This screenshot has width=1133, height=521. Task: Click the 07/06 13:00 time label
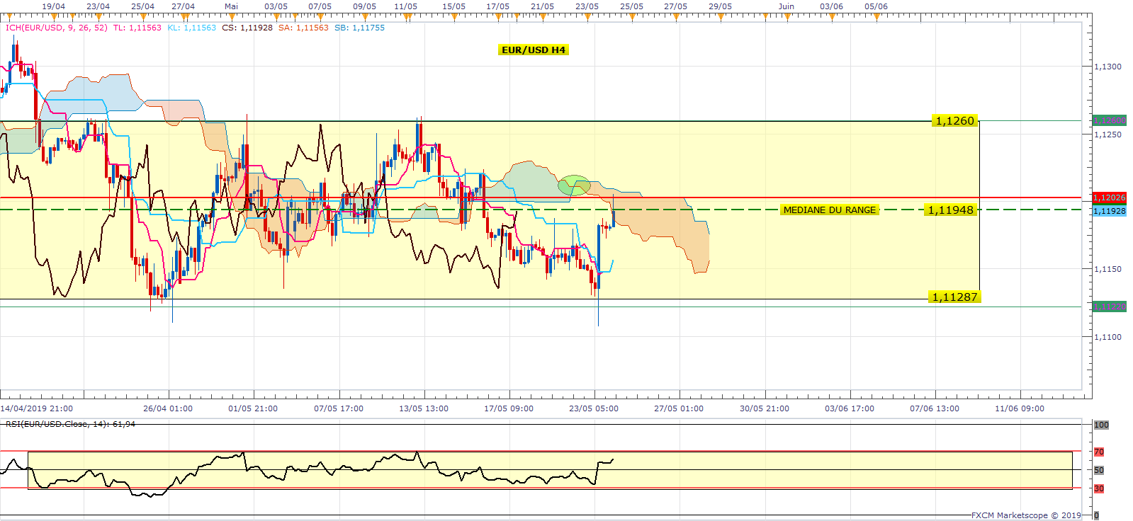pyautogui.click(x=935, y=408)
